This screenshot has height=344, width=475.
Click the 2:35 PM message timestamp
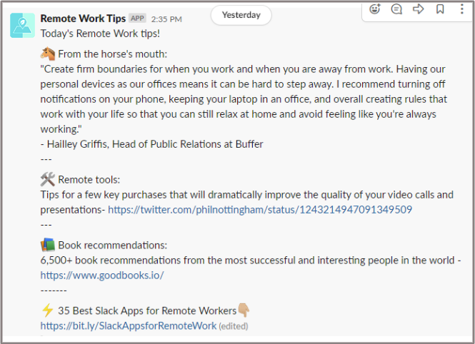166,19
